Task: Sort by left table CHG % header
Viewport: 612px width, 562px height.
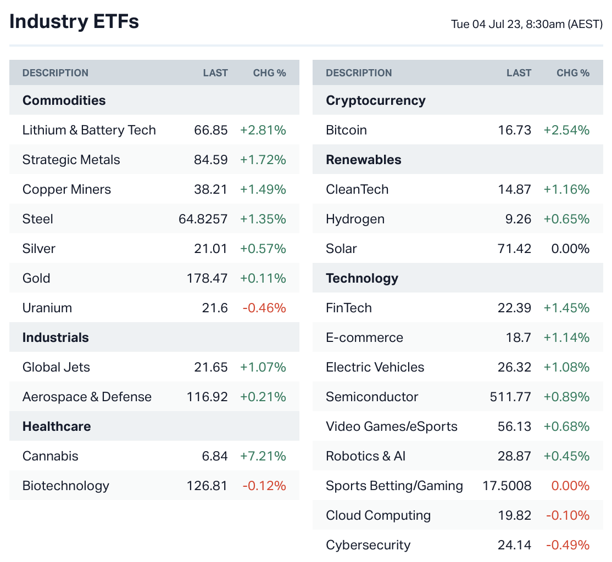Action: pos(269,73)
